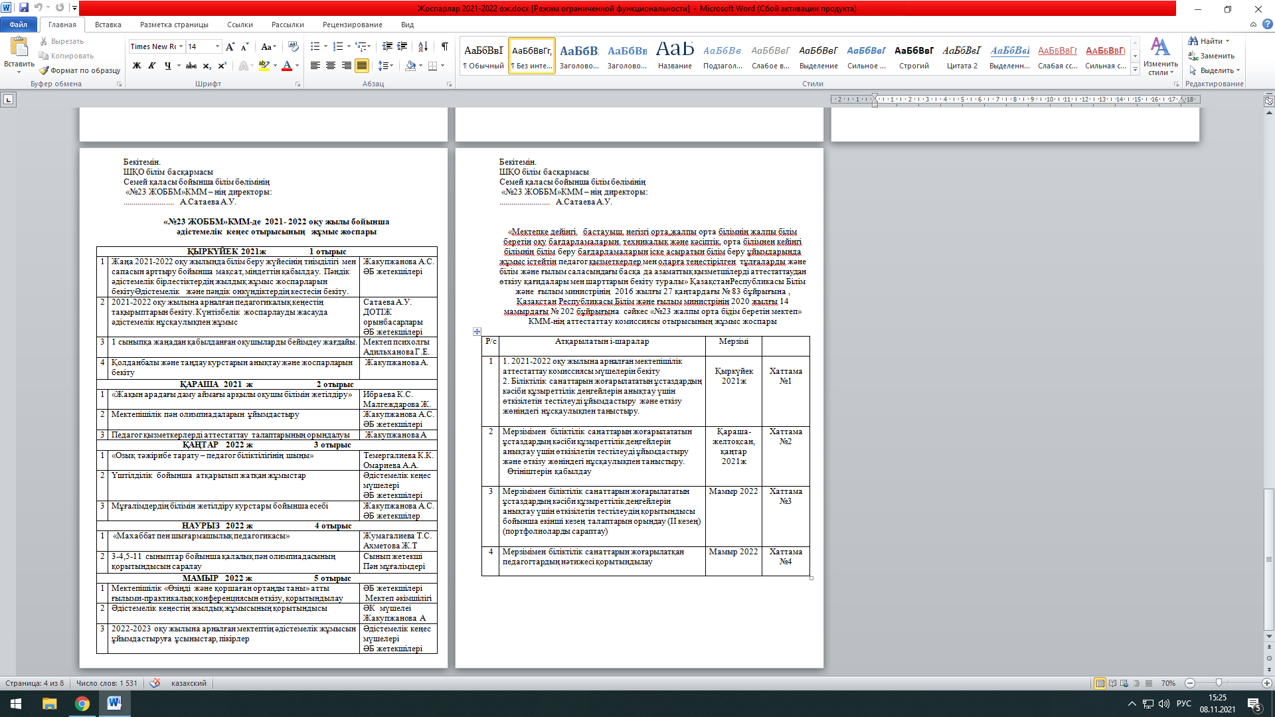Click the vertical scrollbar thumb

[1269, 559]
